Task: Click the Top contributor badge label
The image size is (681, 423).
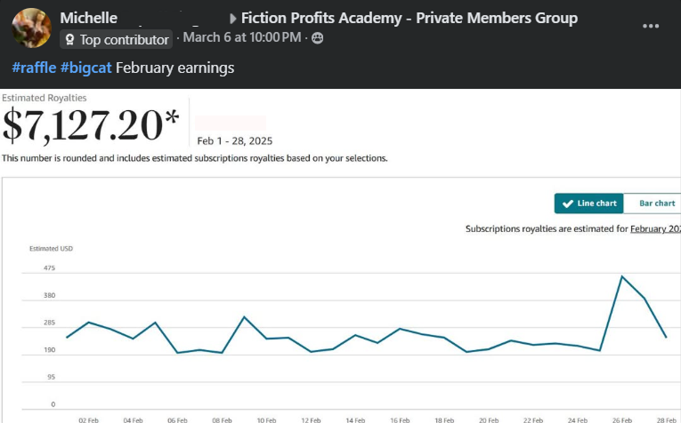Action: [x=124, y=39]
